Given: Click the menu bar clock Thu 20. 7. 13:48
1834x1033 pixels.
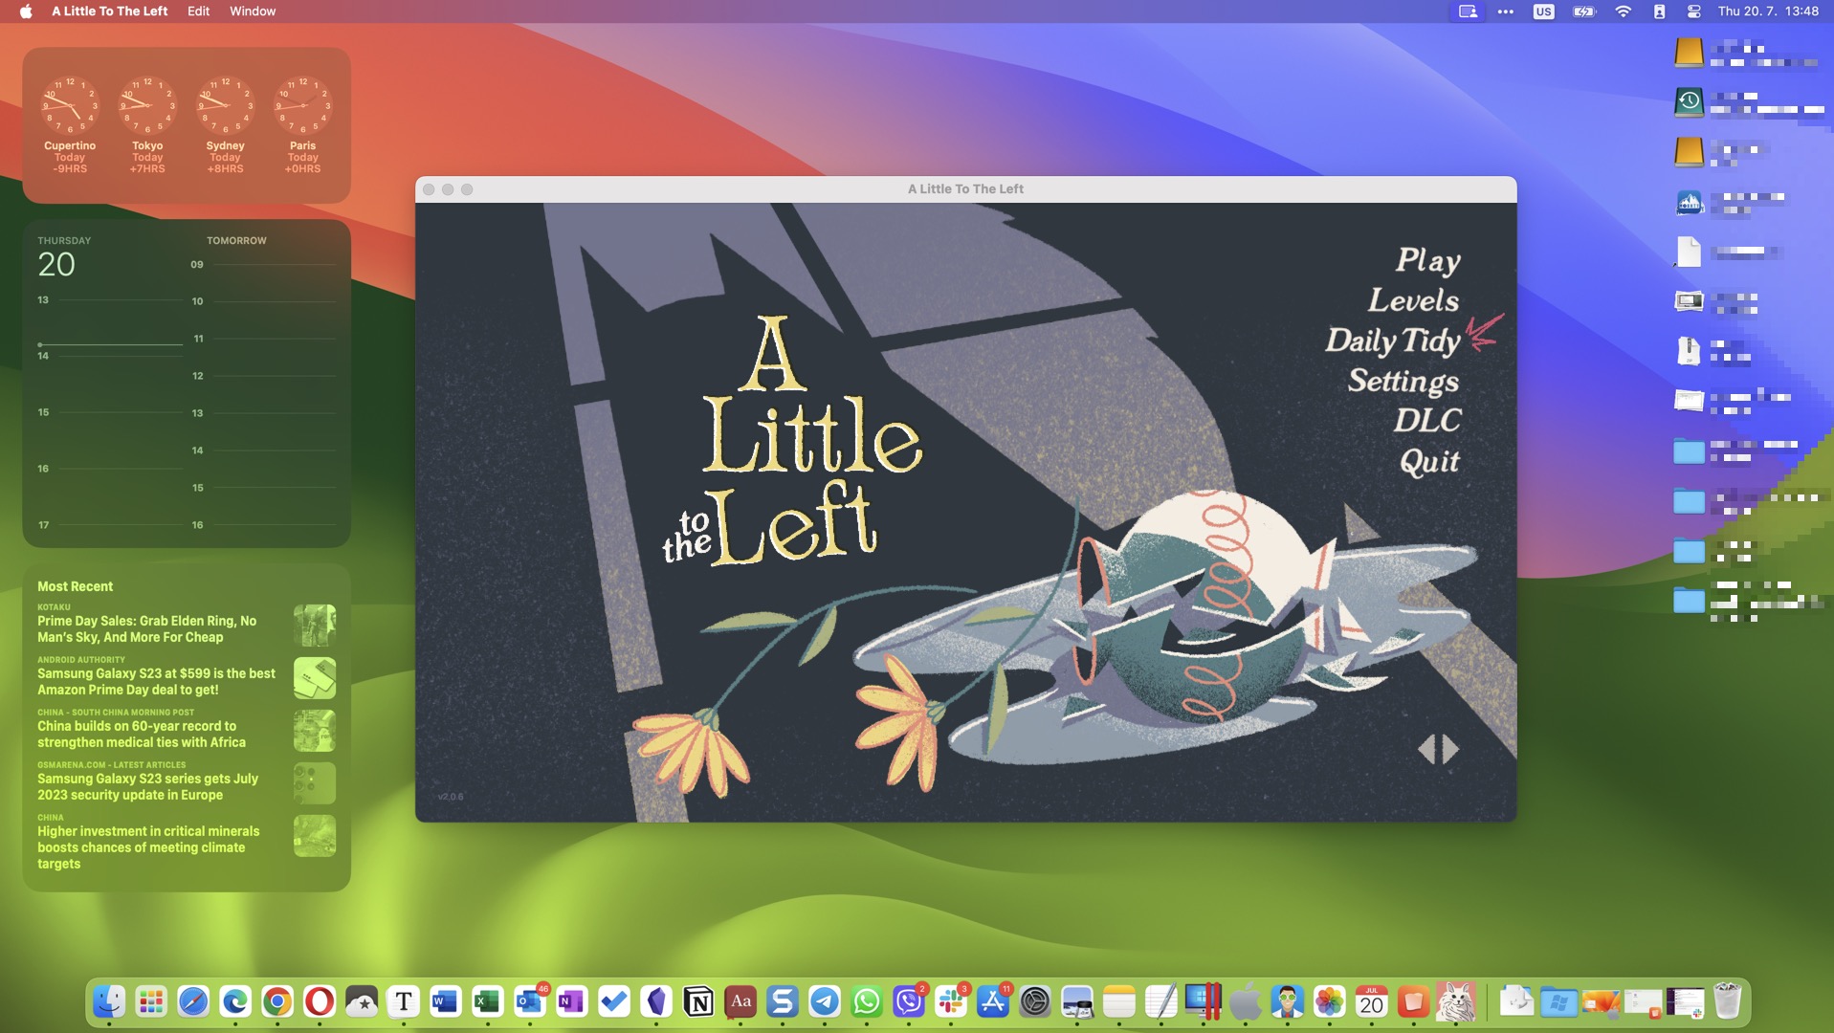Looking at the screenshot, I should click(x=1768, y=11).
